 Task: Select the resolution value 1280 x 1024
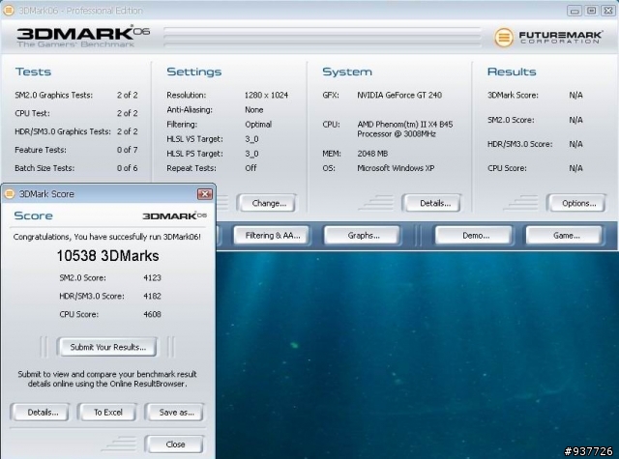266,95
